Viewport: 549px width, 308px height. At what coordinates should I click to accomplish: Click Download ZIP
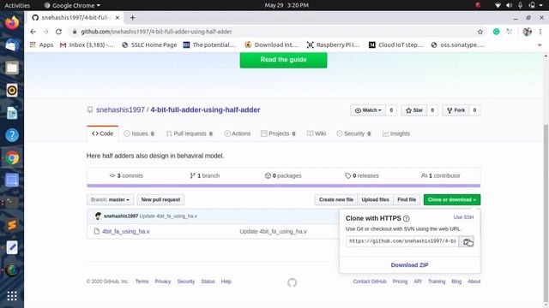click(x=409, y=265)
